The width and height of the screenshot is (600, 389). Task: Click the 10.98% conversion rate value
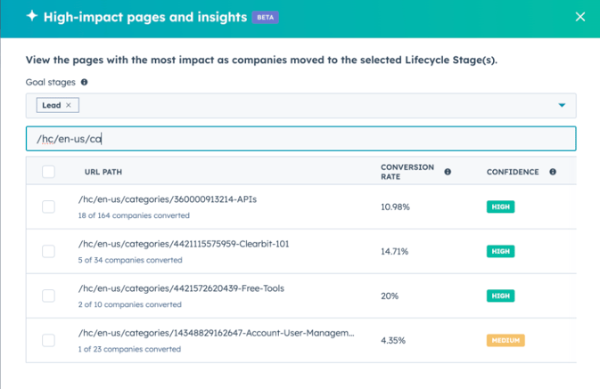point(395,207)
